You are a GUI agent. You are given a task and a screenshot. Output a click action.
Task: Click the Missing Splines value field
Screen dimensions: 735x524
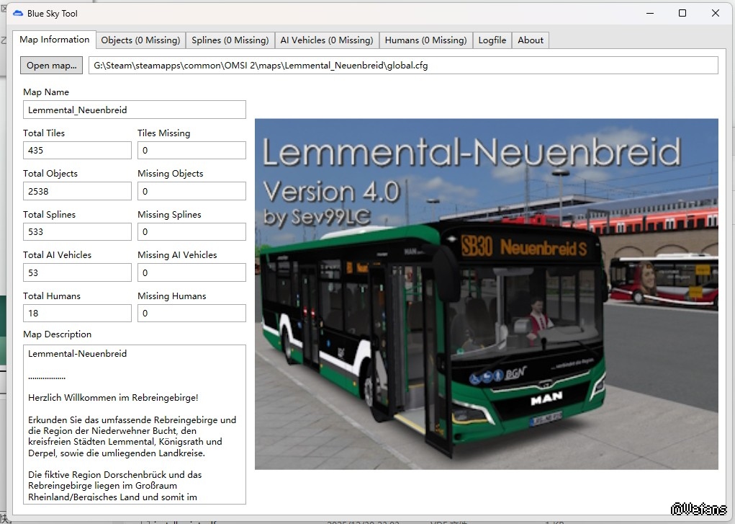(x=191, y=231)
